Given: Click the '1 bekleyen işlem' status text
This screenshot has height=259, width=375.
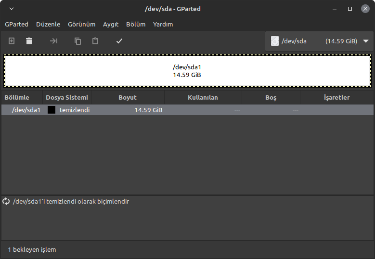Looking at the screenshot, I should pyautogui.click(x=32, y=249).
